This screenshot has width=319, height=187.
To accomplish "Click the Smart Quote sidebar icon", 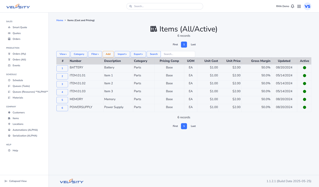I will click(9, 27).
